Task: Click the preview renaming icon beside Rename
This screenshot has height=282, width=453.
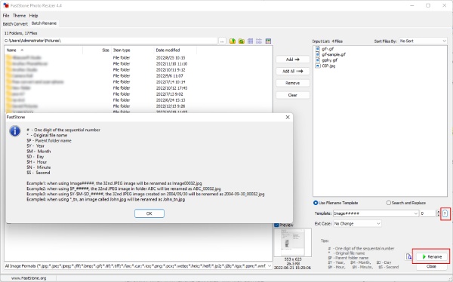Action: point(408,256)
